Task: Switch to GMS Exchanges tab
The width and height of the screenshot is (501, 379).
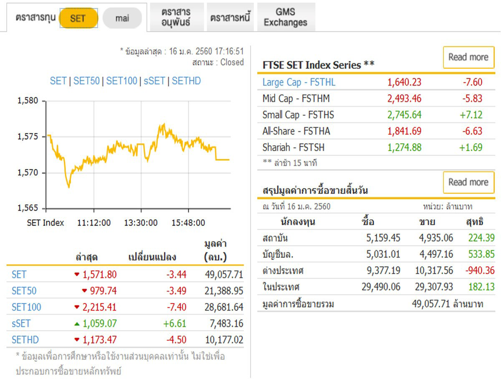Action: [286, 17]
